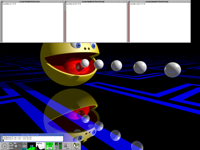Maximize the sysop@griphook terminal window
This screenshot has width=200, height=150.
point(123,1)
